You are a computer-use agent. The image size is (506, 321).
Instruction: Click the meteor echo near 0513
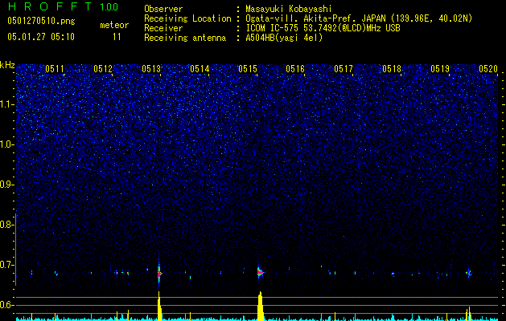pyautogui.click(x=159, y=274)
